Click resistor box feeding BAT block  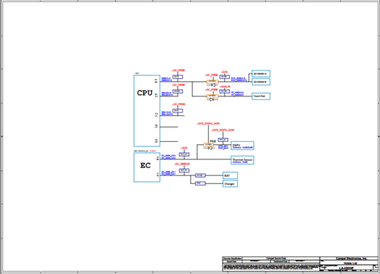coord(200,175)
